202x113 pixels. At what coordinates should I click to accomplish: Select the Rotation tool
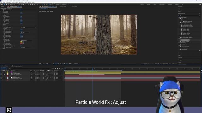17,4
